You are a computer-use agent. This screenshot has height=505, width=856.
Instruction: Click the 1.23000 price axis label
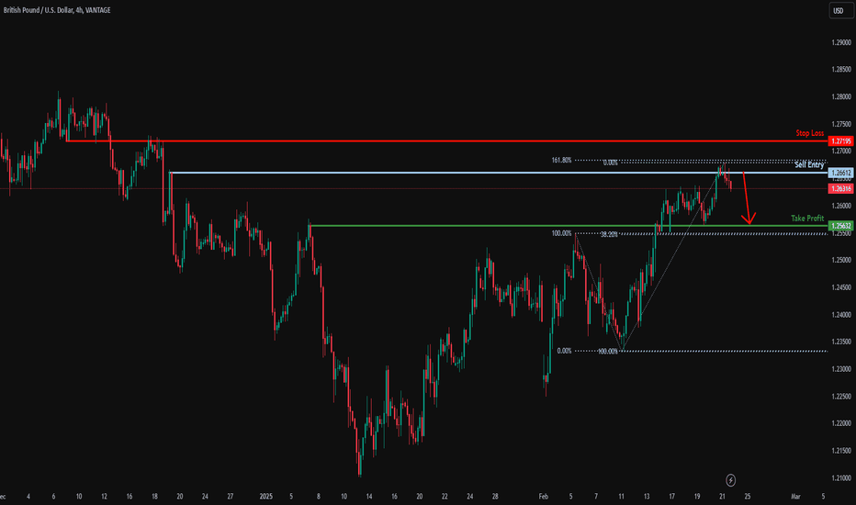[x=841, y=369]
